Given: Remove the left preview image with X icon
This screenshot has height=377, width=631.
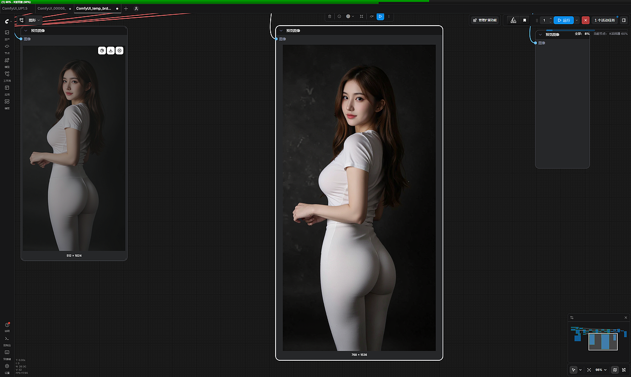Looking at the screenshot, I should click(x=119, y=50).
